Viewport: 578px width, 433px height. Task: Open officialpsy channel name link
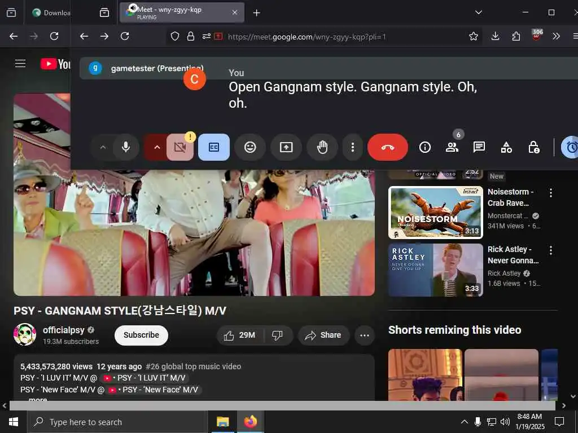[63, 330]
